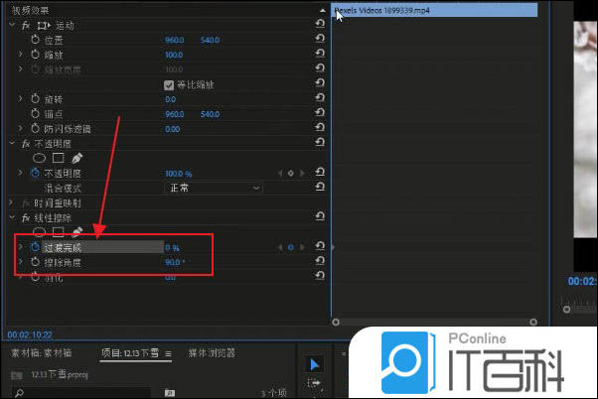598x399 pixels.
Task: Reset the 混合模式 parameter
Action: (x=320, y=187)
